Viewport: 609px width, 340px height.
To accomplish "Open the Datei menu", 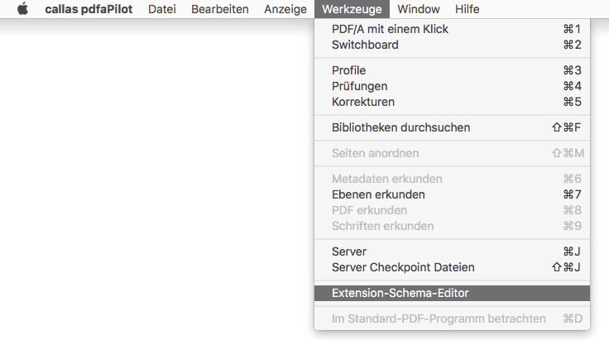I will pyautogui.click(x=162, y=9).
